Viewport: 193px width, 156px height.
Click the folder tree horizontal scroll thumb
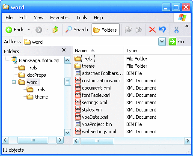point(33,140)
